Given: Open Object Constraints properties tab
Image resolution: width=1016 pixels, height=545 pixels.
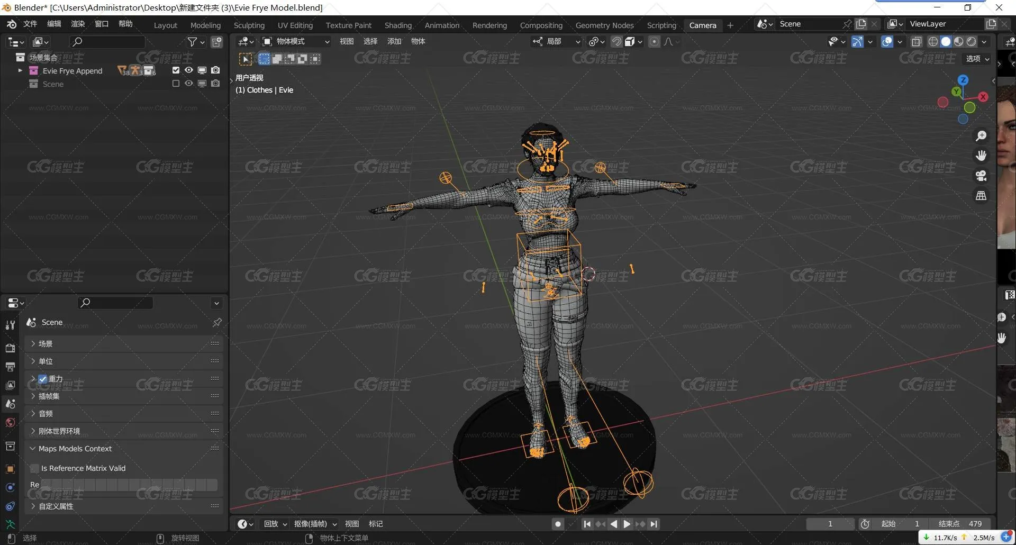Looking at the screenshot, I should tap(10, 506).
